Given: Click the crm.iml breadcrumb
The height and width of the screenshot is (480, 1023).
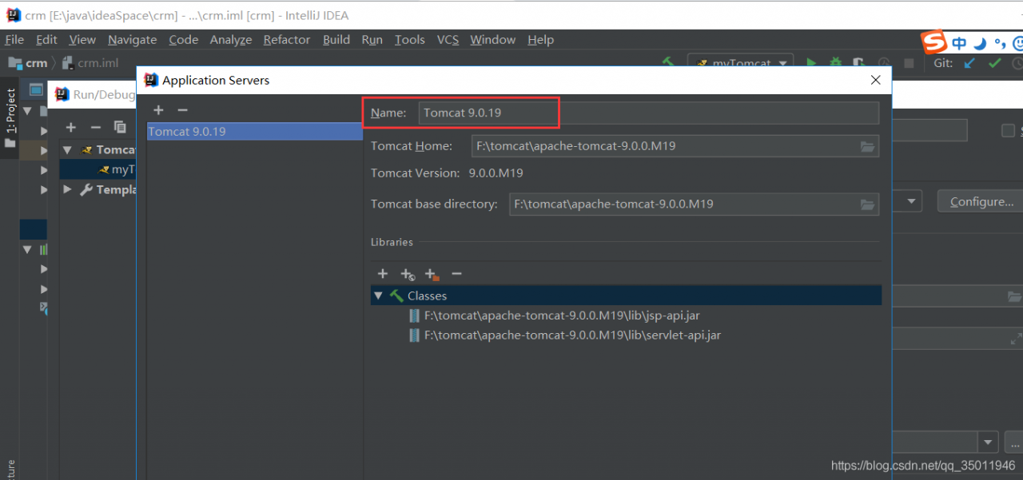Looking at the screenshot, I should point(90,63).
